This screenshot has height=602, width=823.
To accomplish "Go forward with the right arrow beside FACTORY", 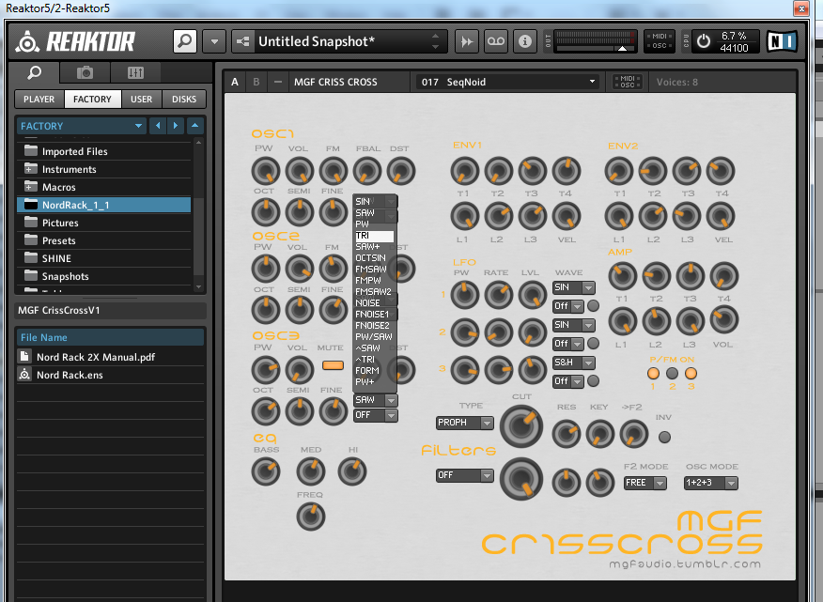I will pos(176,126).
